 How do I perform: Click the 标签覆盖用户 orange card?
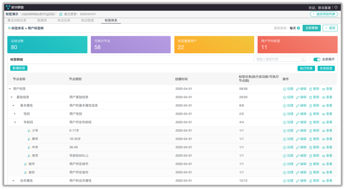pyautogui.click(x=214, y=45)
